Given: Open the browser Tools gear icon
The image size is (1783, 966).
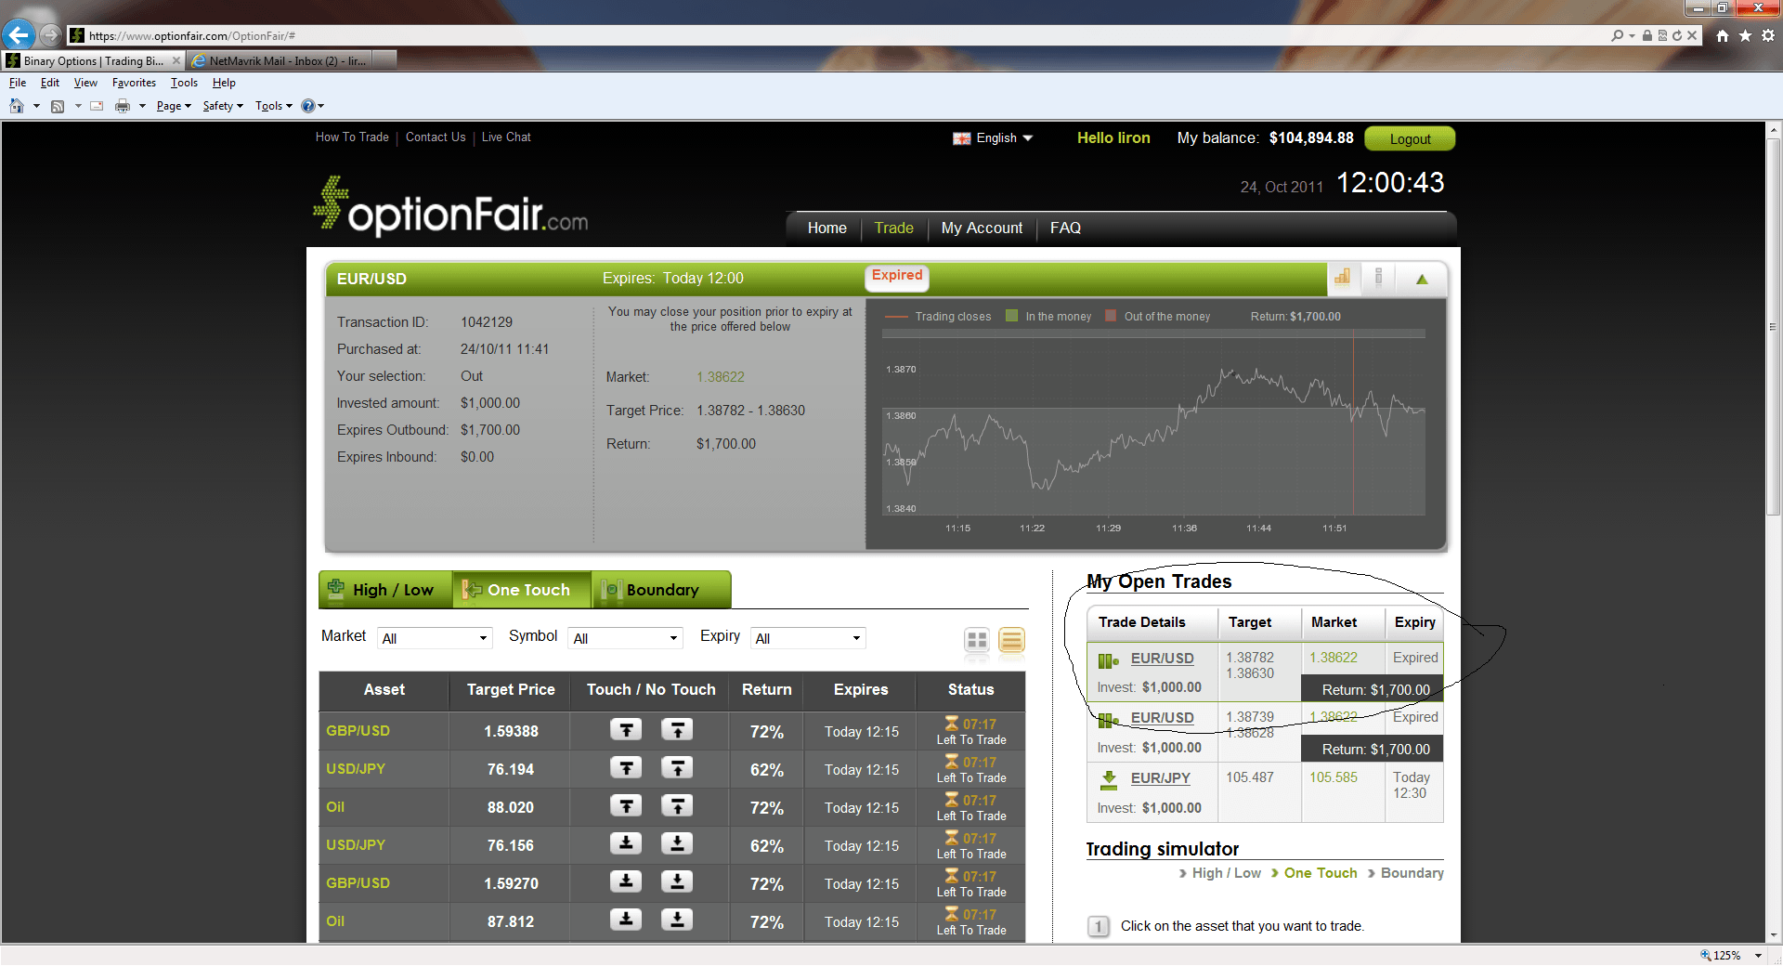Looking at the screenshot, I should 1768,35.
